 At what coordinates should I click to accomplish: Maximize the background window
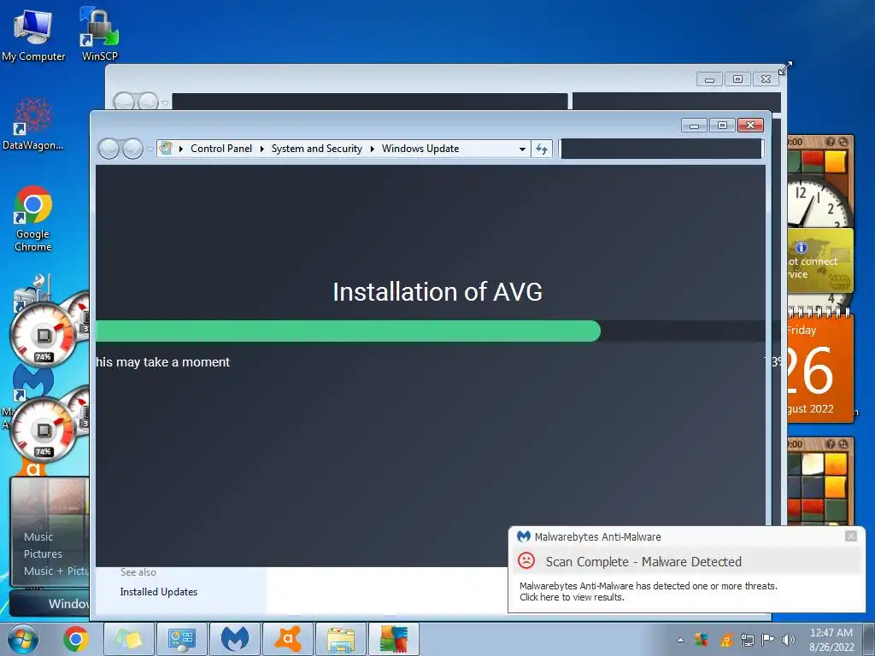pyautogui.click(x=737, y=79)
